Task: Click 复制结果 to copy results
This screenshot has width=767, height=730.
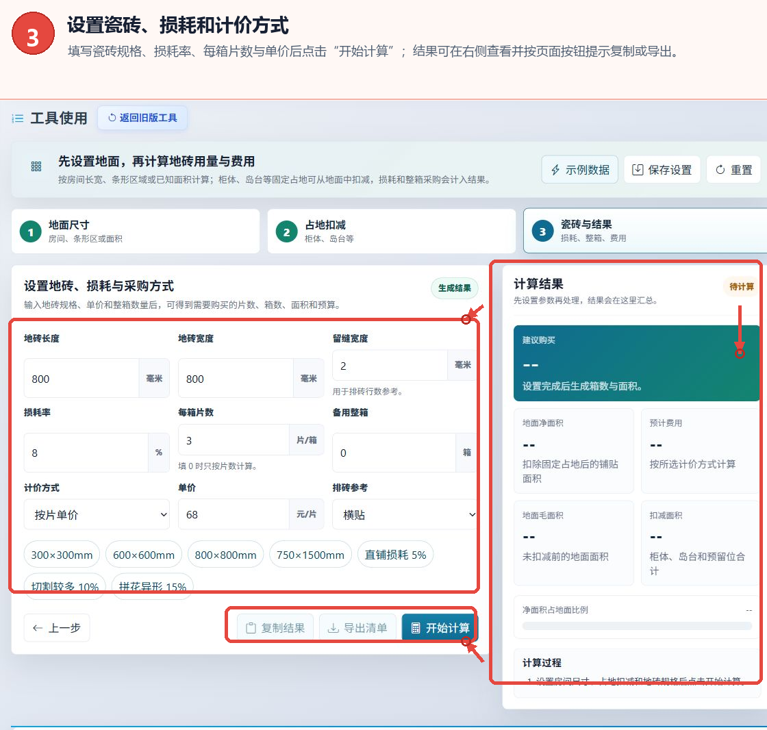Action: [x=275, y=628]
